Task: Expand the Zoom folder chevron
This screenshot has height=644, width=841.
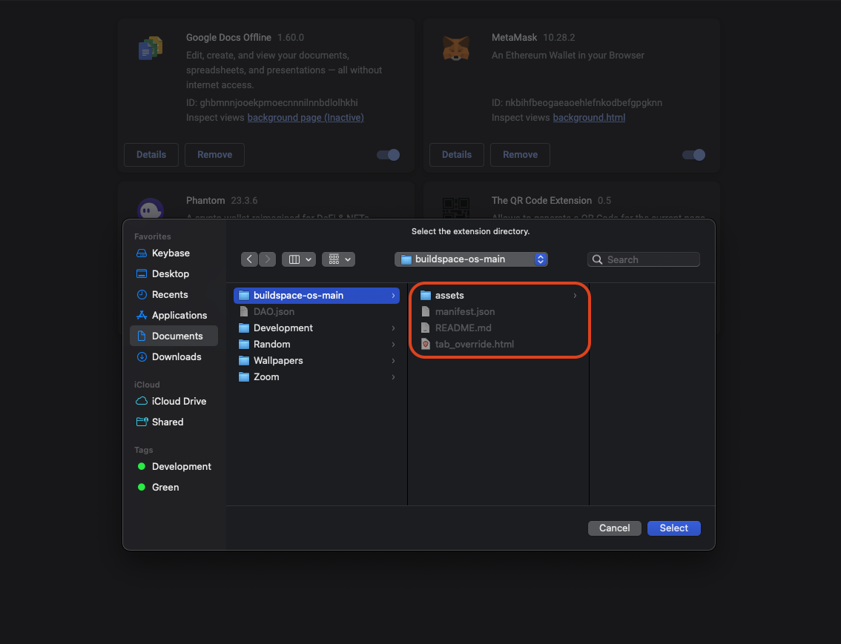Action: [x=393, y=377]
